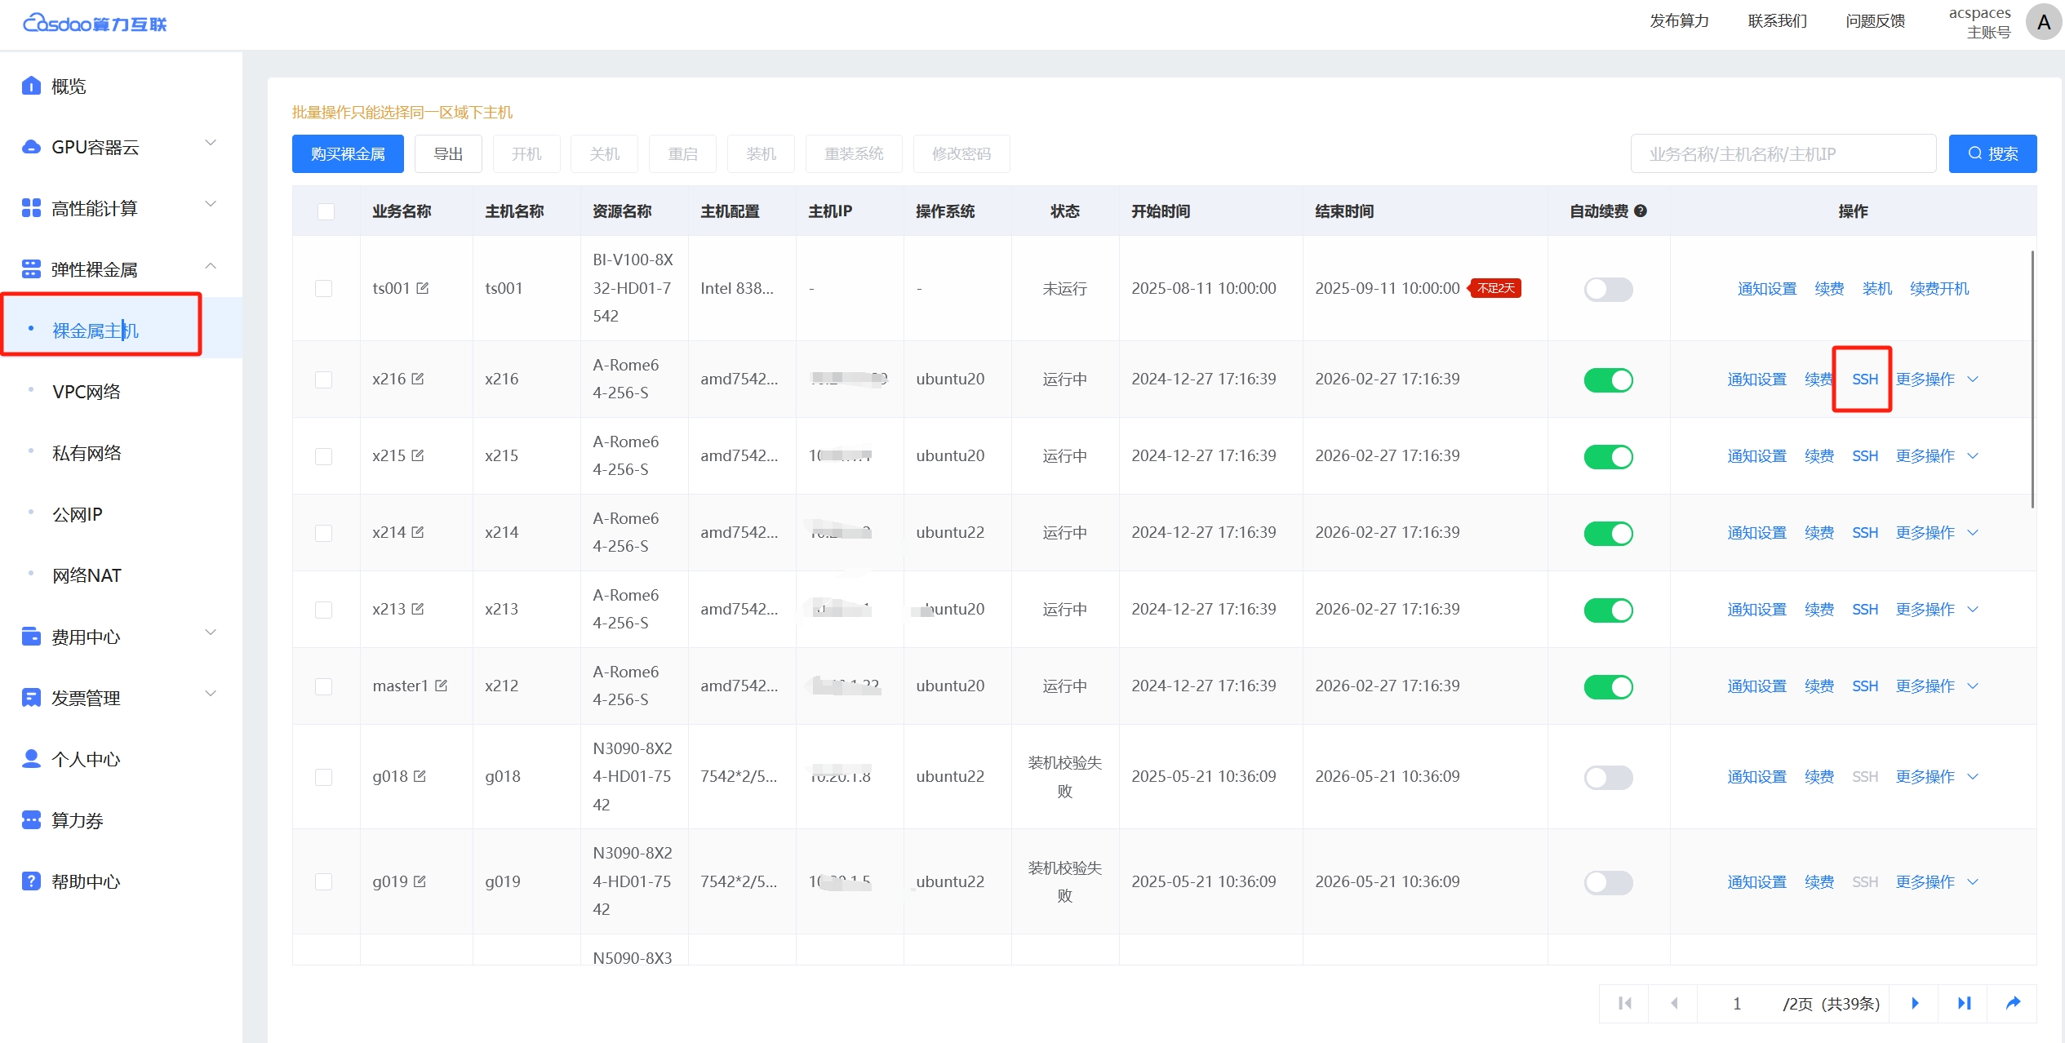Screen dimensions: 2065x1043
Task: Go to last page pagination icon
Action: [x=1964, y=1003]
